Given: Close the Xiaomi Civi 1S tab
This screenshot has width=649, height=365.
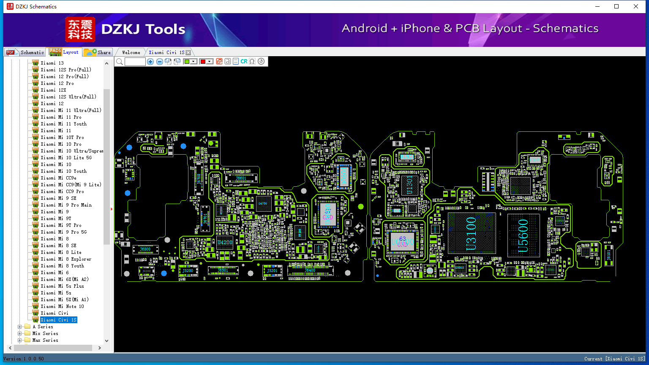Looking at the screenshot, I should [x=188, y=52].
